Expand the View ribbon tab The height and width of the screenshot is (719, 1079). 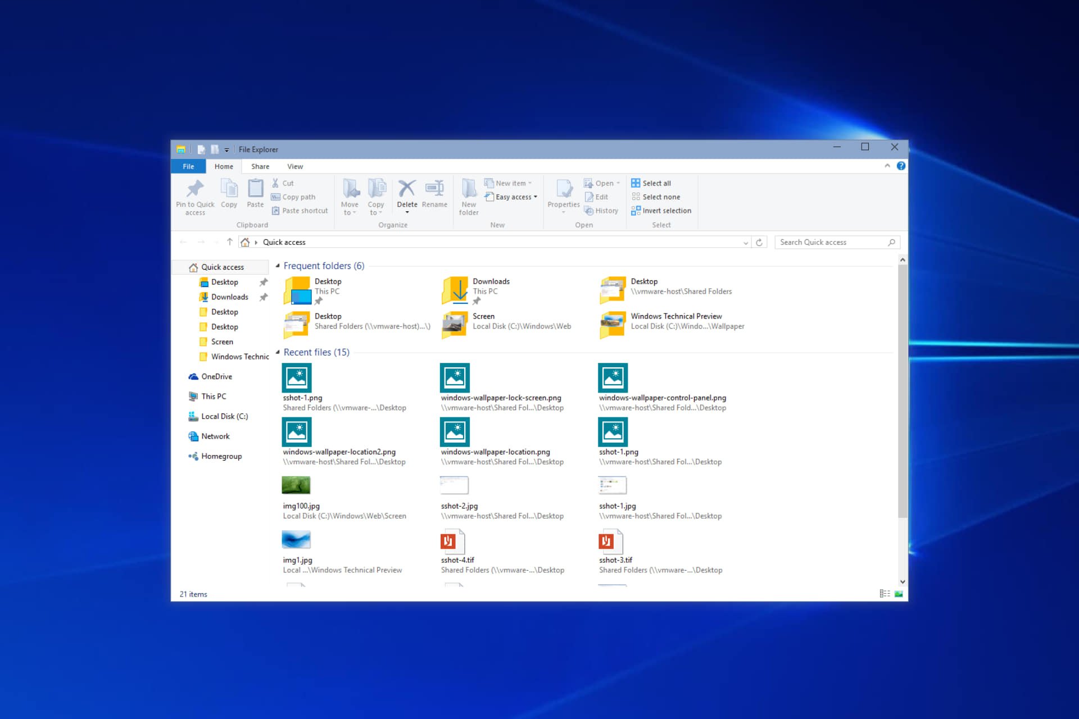[x=294, y=166]
